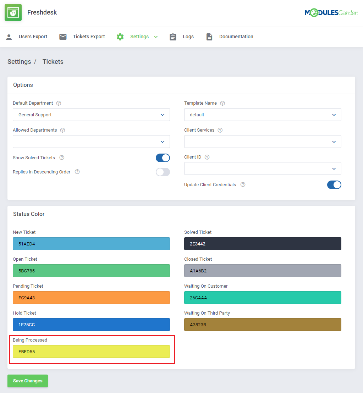This screenshot has height=393, width=363.
Task: Show help for Allowed Departments
Action: 63,130
